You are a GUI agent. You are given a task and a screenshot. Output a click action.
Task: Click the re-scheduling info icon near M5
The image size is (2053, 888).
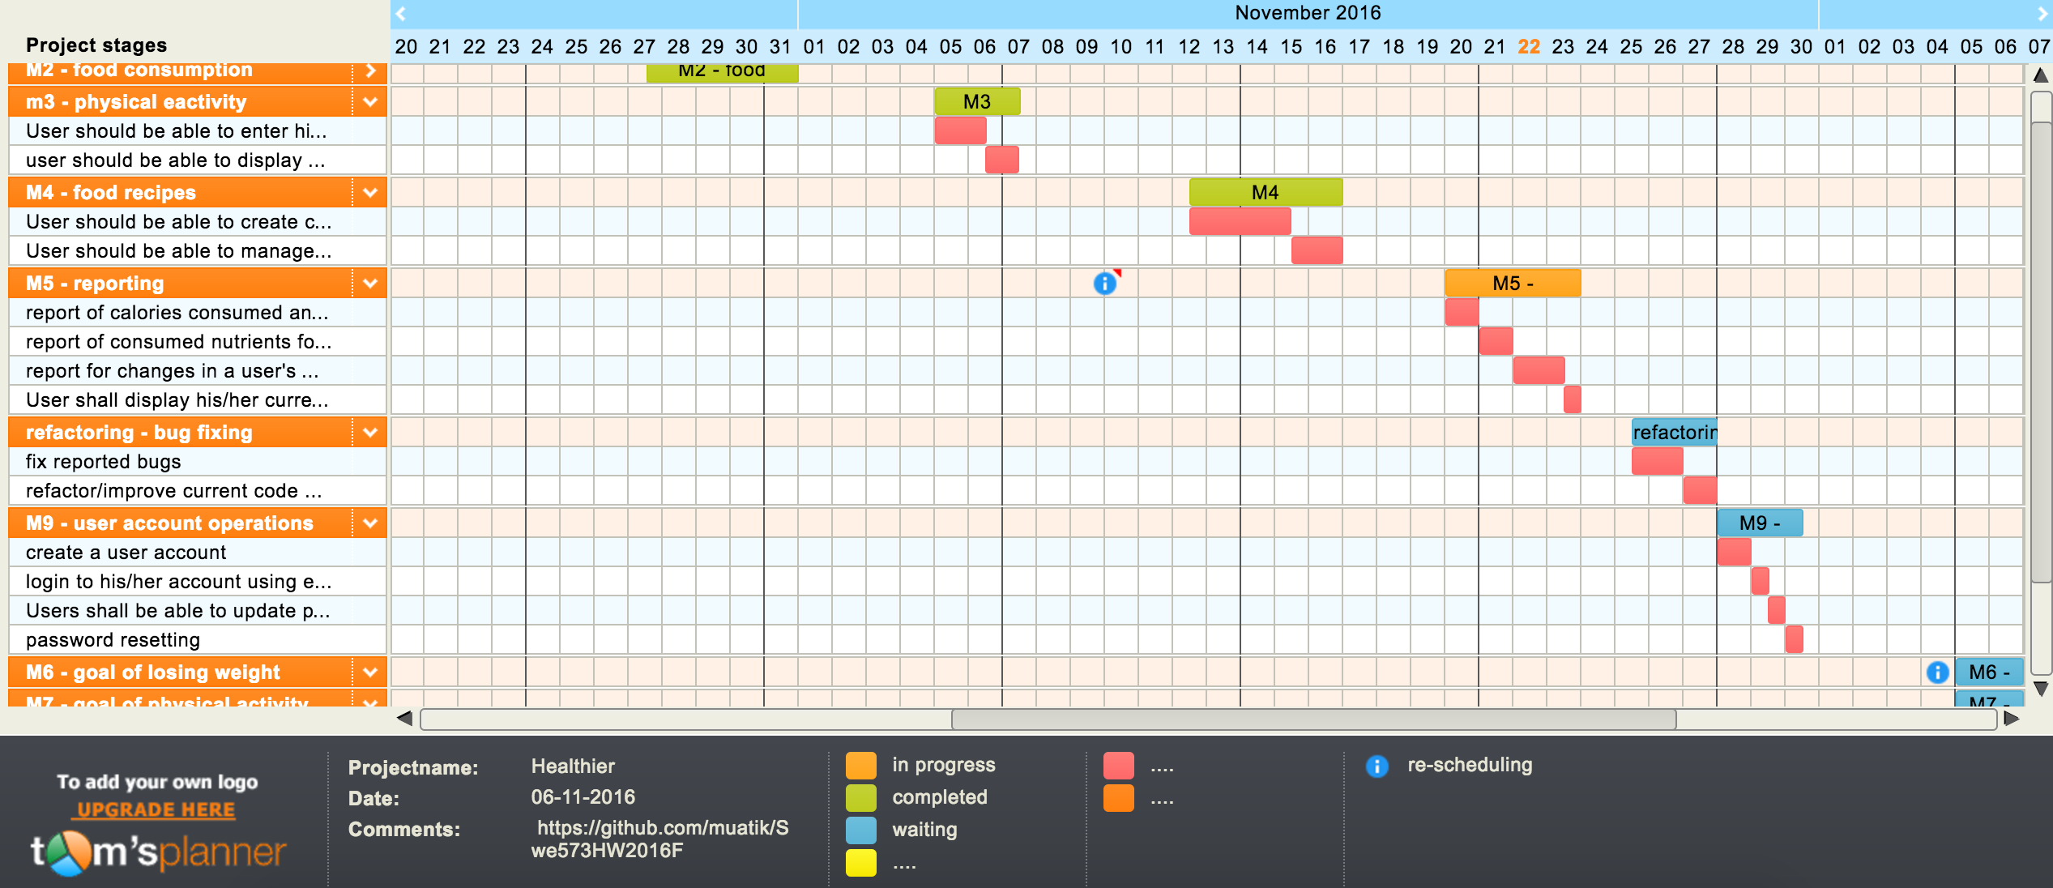point(1103,283)
